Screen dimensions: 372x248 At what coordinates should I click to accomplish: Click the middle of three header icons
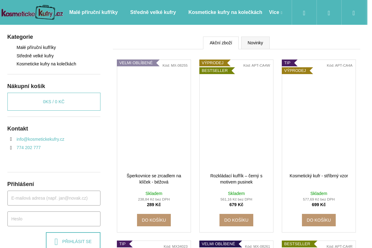click(329, 13)
